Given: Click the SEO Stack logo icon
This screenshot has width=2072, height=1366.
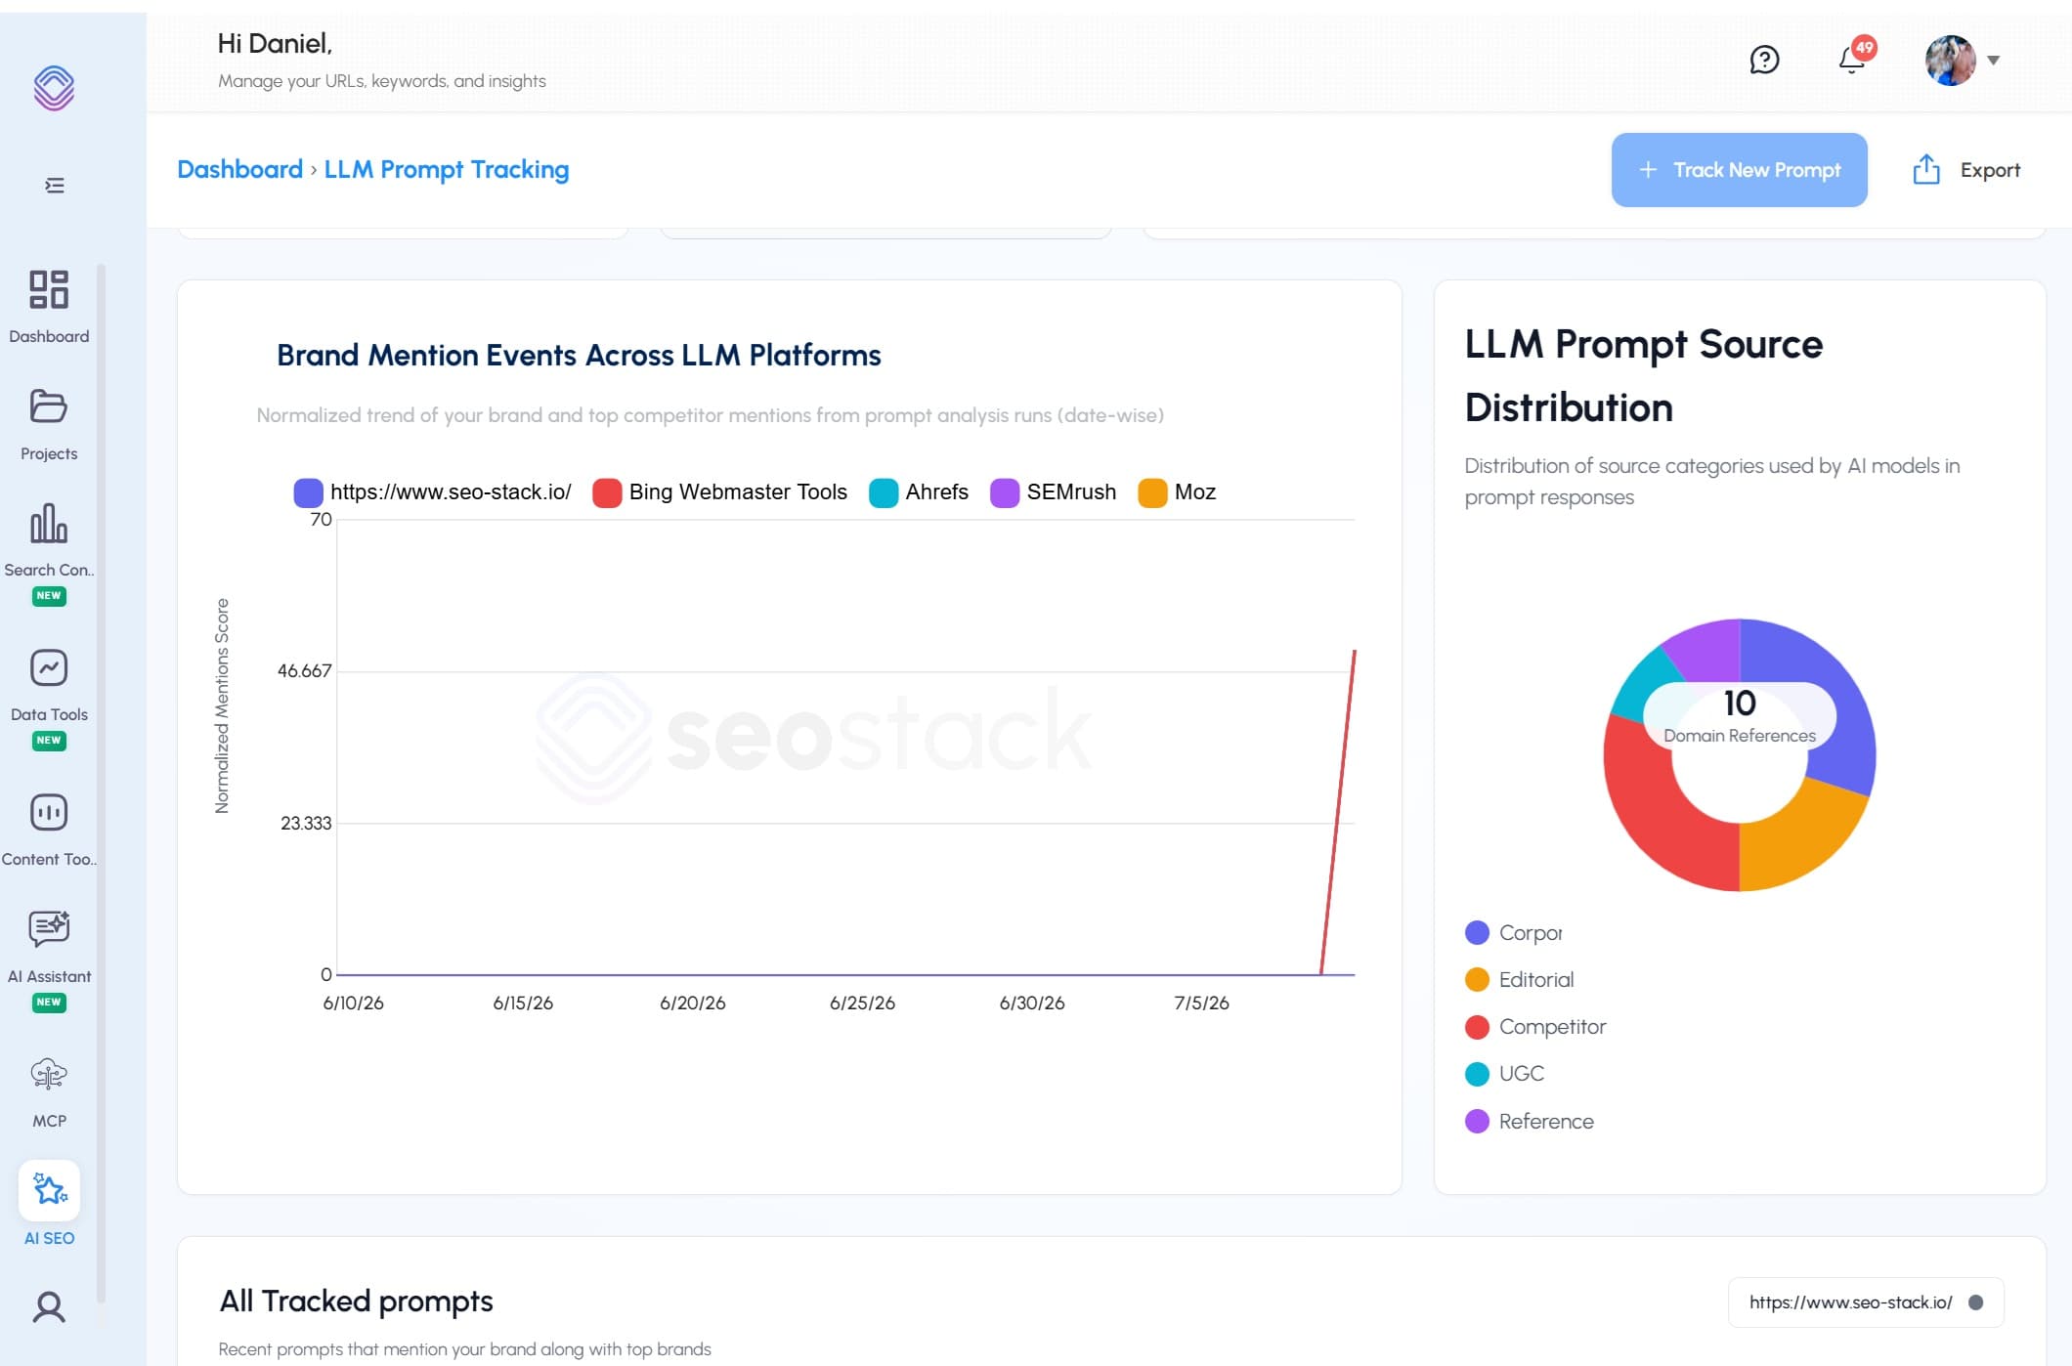Looking at the screenshot, I should pos(54,88).
